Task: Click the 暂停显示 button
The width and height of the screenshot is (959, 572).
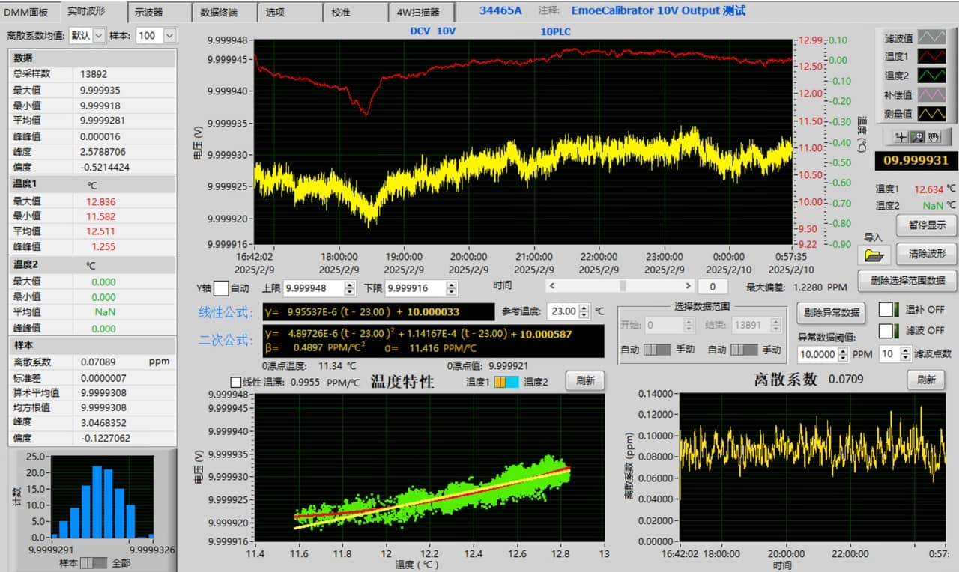Action: point(926,225)
